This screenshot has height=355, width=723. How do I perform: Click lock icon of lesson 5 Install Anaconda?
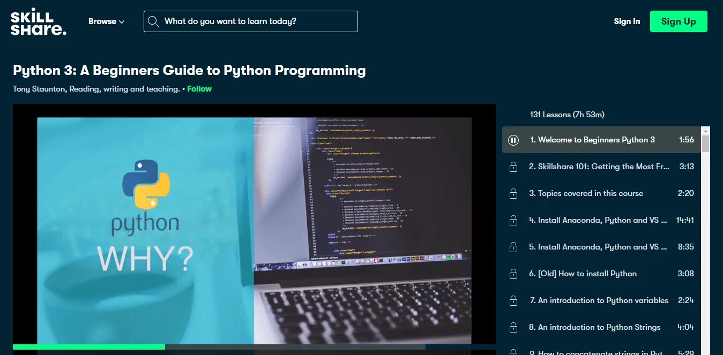tap(513, 247)
